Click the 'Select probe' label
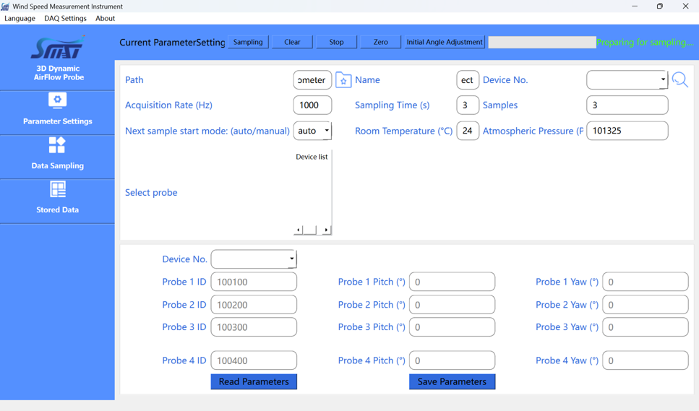Screen dimensions: 699x411 (151, 192)
